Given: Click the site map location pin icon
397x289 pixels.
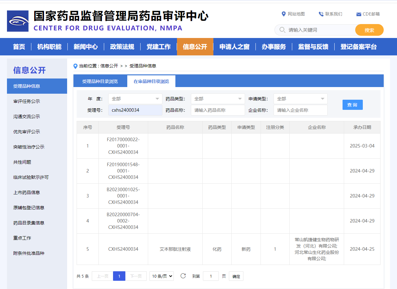Looking at the screenshot, I should point(284,14).
